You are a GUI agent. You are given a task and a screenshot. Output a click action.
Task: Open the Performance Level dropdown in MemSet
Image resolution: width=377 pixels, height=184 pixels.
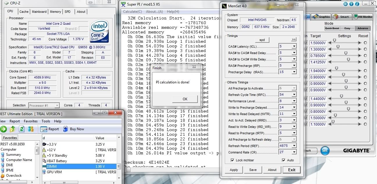point(294,101)
